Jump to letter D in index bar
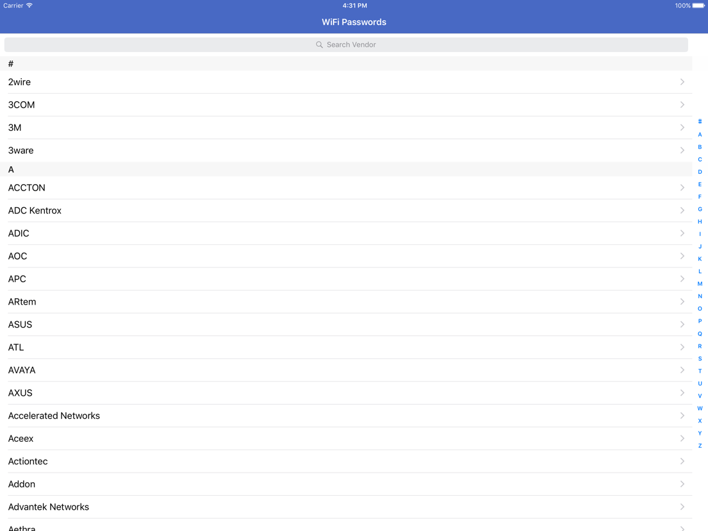 tap(700, 172)
